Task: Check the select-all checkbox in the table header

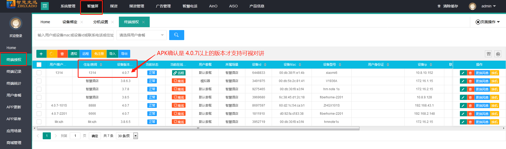Action: (x=39, y=65)
